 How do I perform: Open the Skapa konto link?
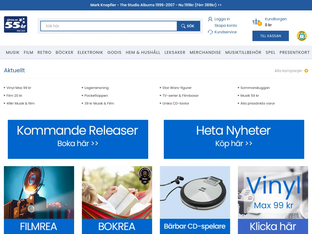pos(225,25)
